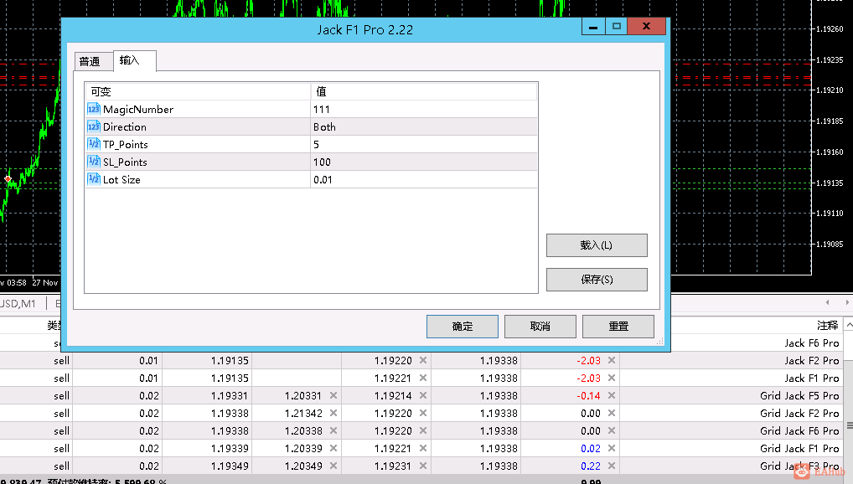This screenshot has width=853, height=484.
Task: Click the 取消 button
Action: tap(540, 327)
